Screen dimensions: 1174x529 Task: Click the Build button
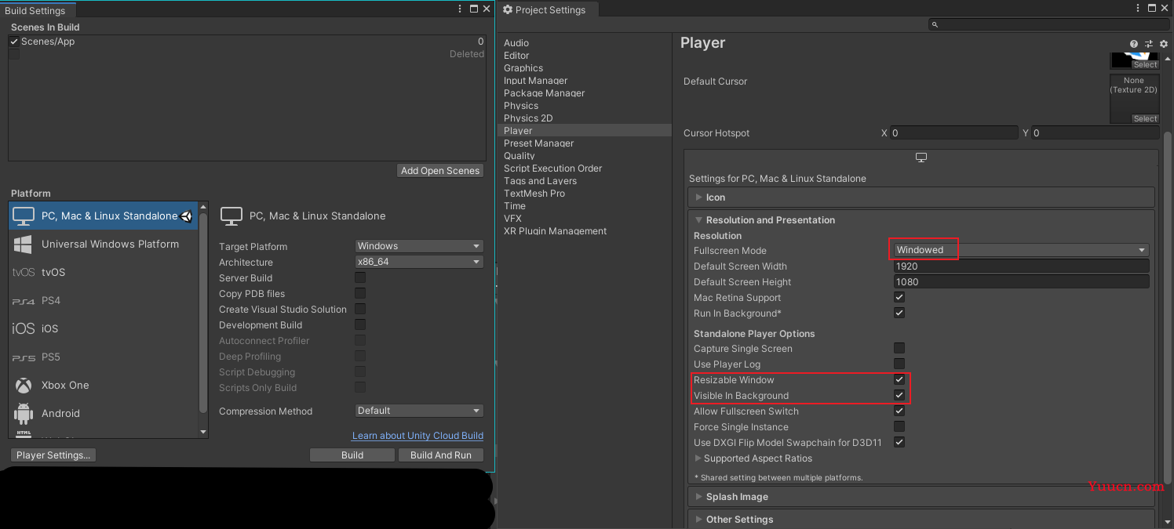[x=352, y=455]
